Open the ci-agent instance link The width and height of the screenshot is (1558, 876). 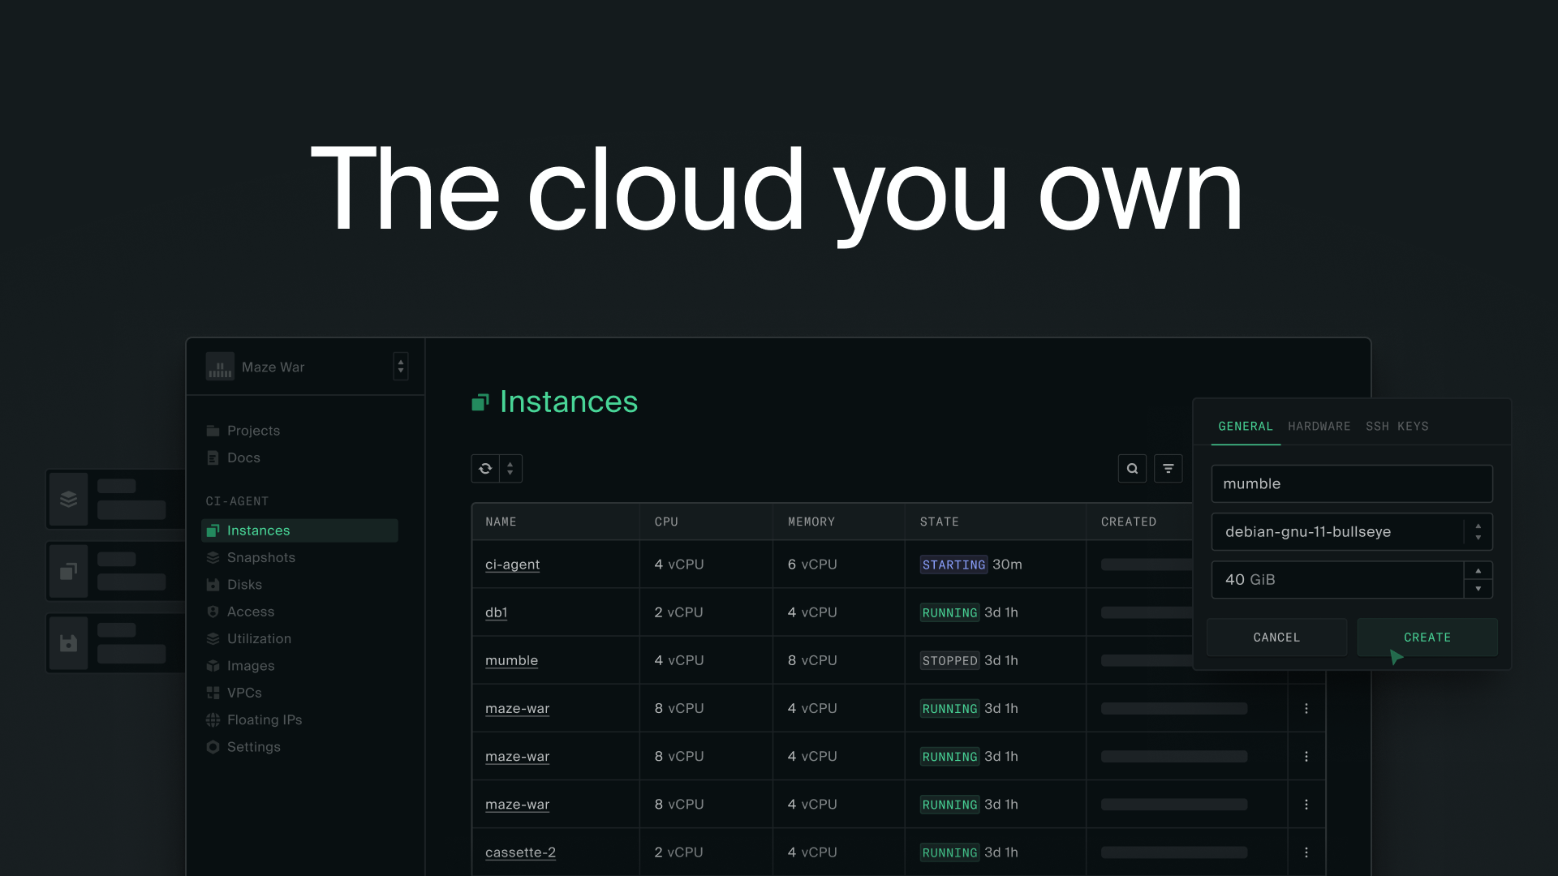click(x=512, y=565)
